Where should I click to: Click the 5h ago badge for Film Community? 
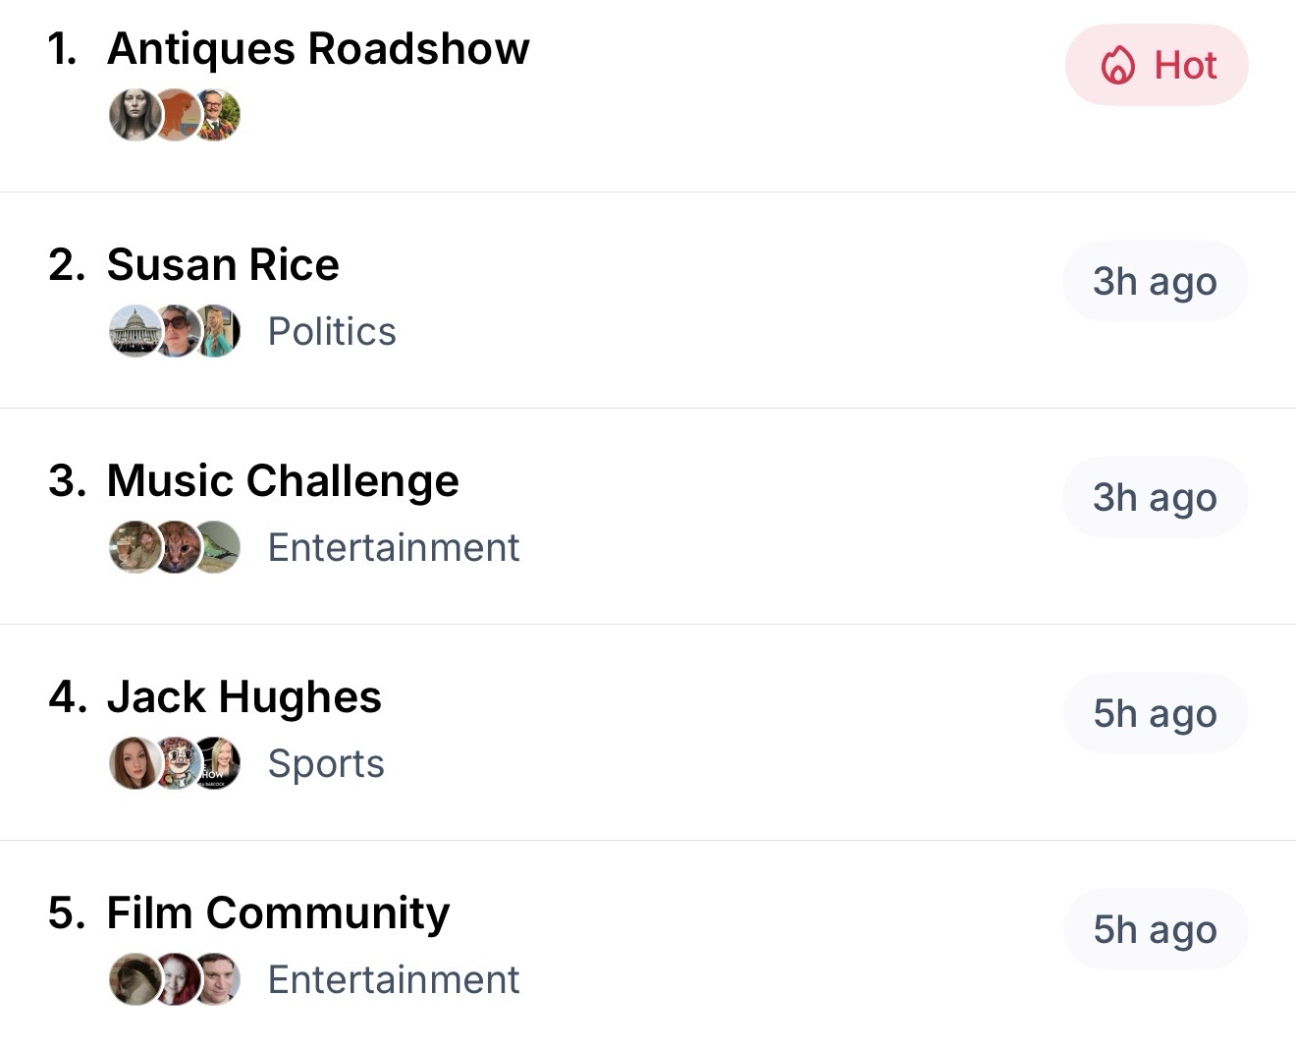pos(1155,930)
